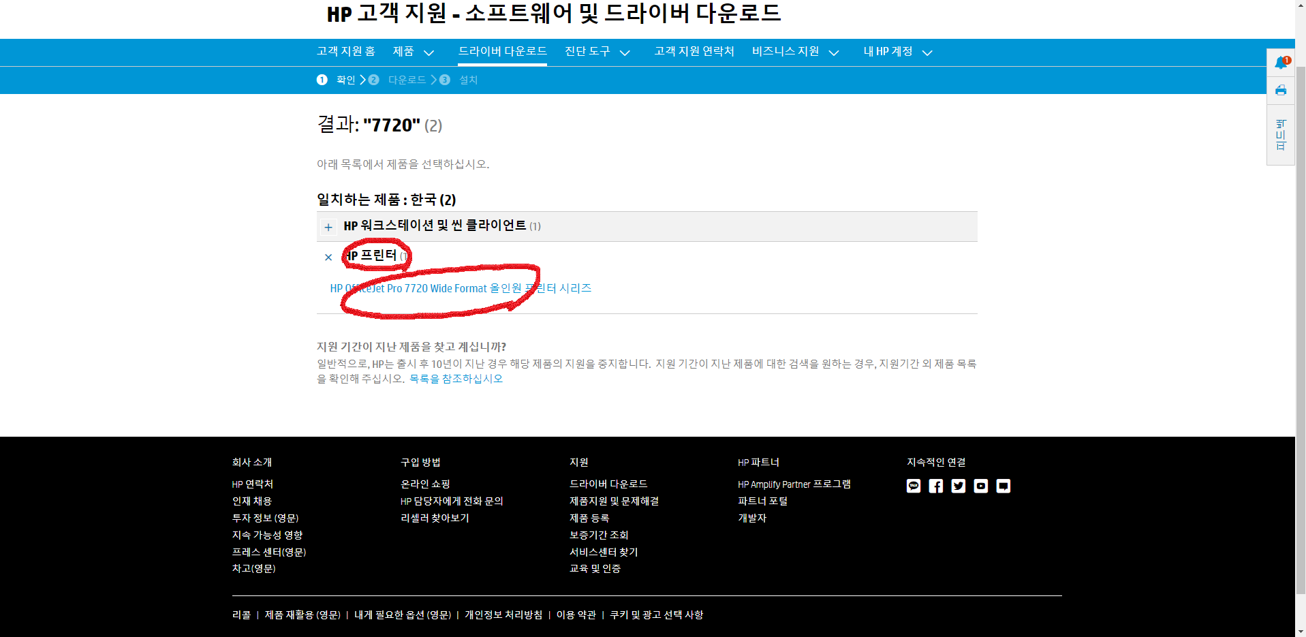Screen dimensions: 1306x637
Task: Open 교육 및 인증 footer link
Action: coord(595,569)
